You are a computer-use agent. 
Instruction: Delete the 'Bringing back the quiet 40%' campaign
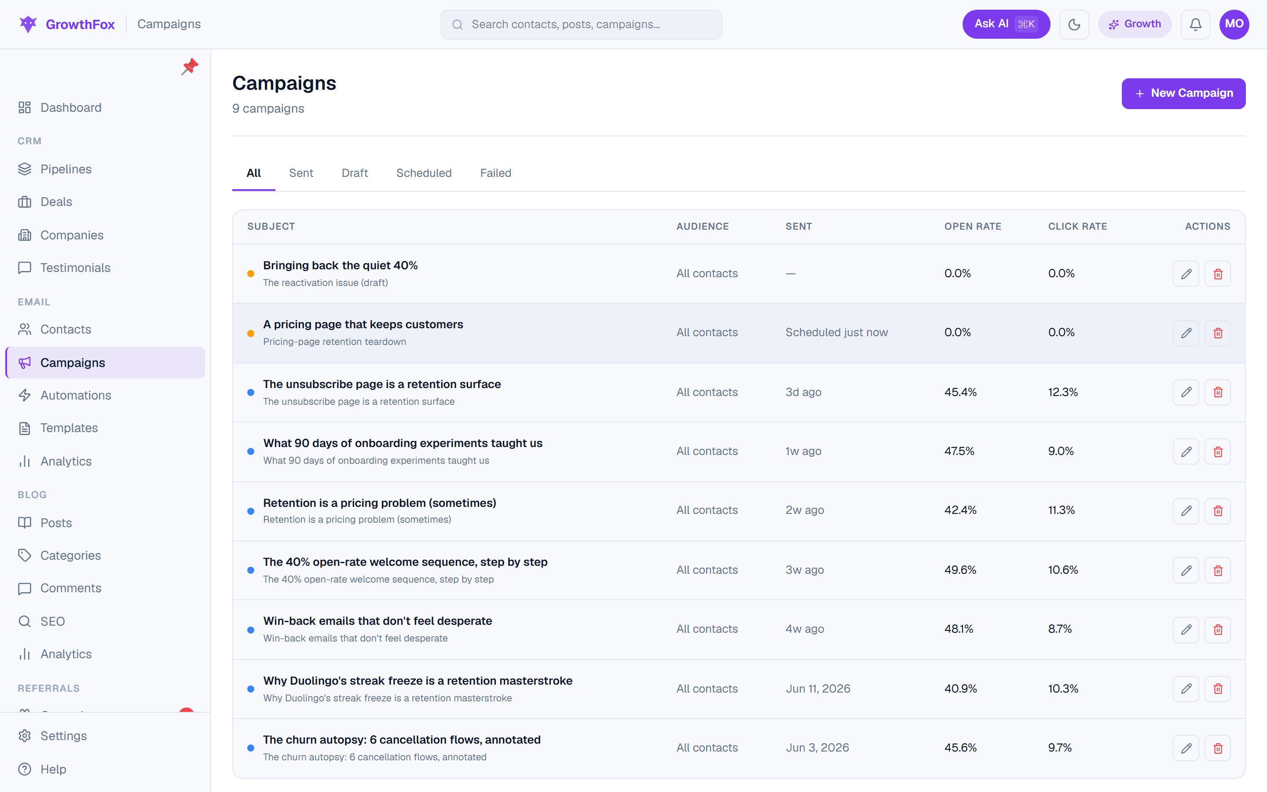1218,273
